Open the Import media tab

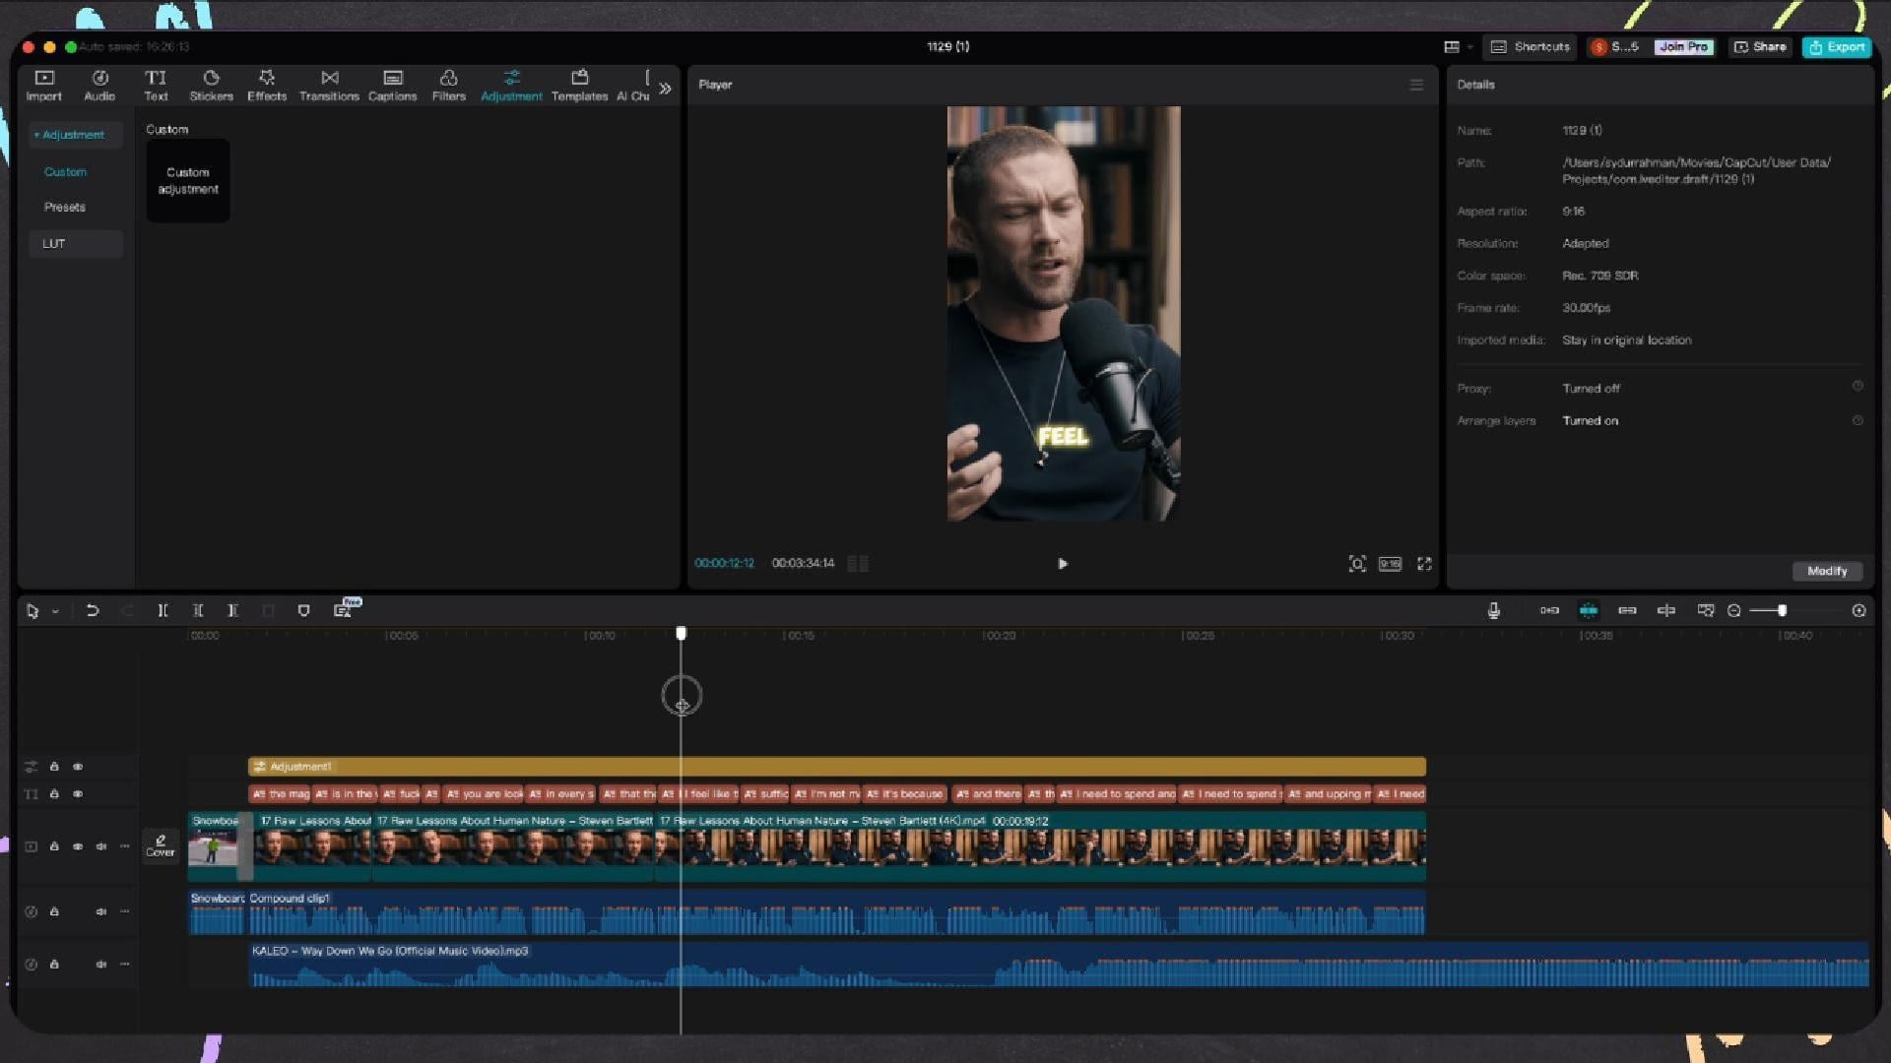pyautogui.click(x=43, y=86)
